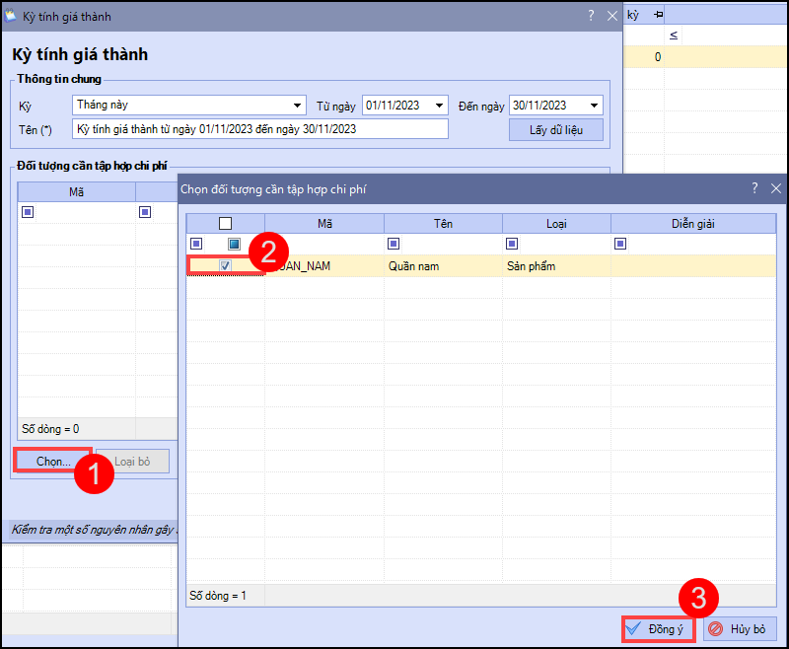Image resolution: width=789 pixels, height=649 pixels.
Task: Expand the Đến ngày date picker
Action: click(x=594, y=106)
